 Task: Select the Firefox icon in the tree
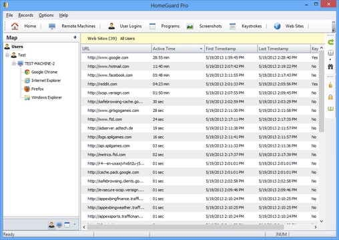tap(27, 89)
